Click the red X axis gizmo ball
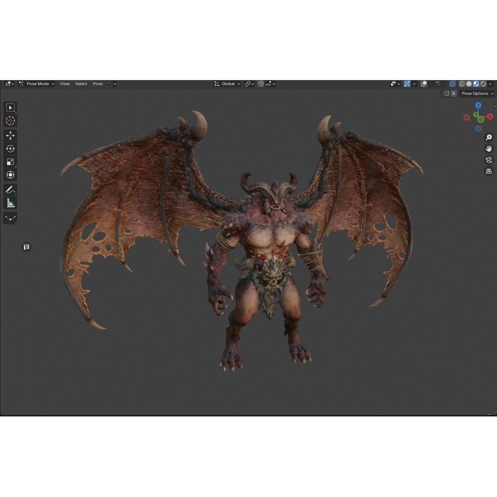The image size is (497, 497). (490, 116)
